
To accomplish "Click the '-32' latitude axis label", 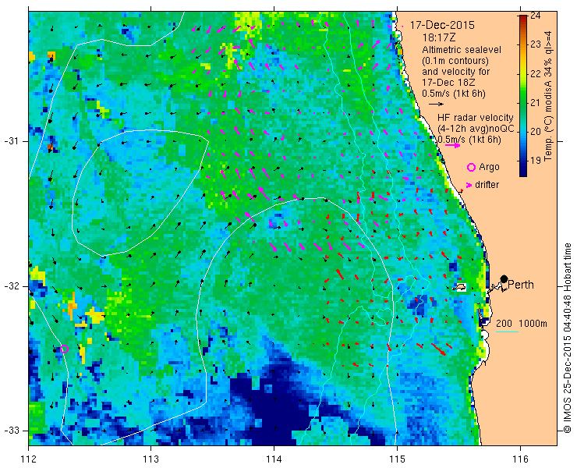I will pos(11,286).
